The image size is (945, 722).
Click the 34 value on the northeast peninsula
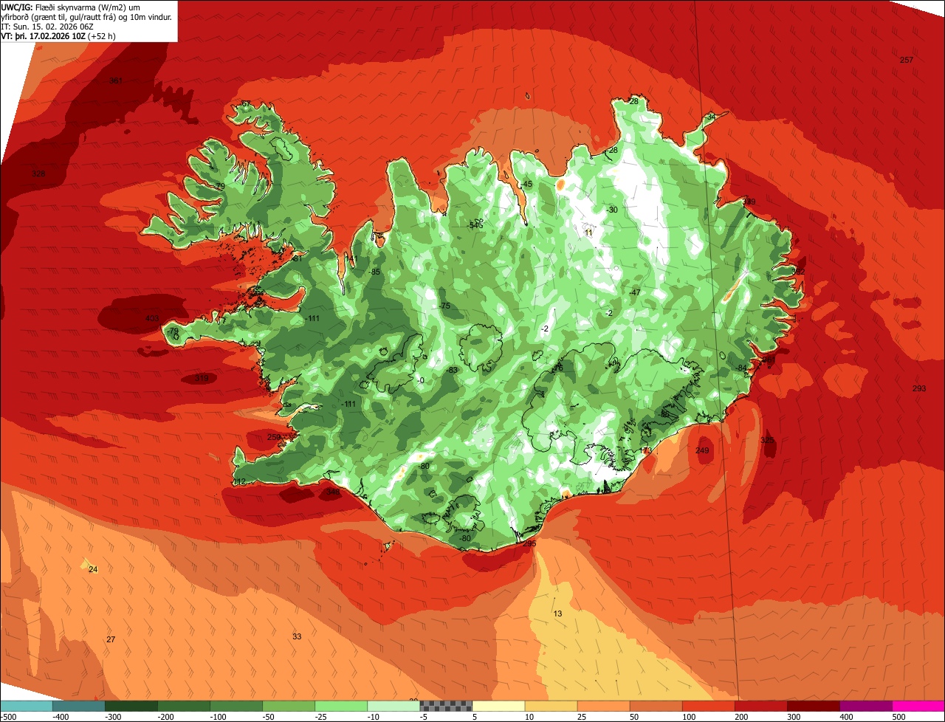click(710, 117)
